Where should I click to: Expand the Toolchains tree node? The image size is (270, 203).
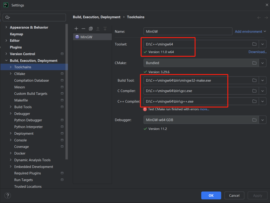[11, 67]
